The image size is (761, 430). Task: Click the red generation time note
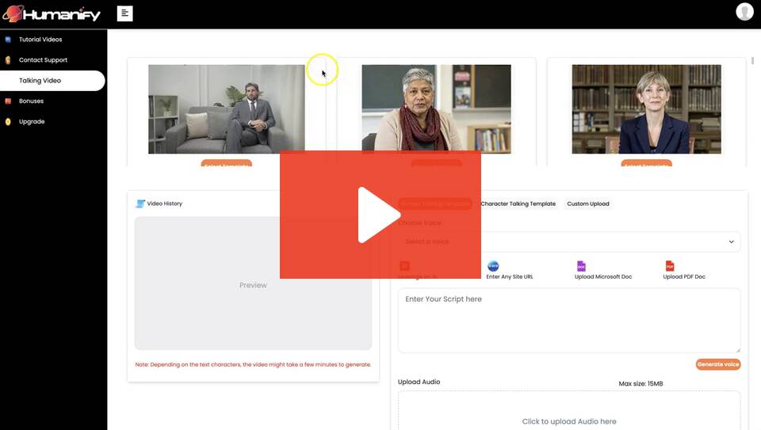point(253,364)
